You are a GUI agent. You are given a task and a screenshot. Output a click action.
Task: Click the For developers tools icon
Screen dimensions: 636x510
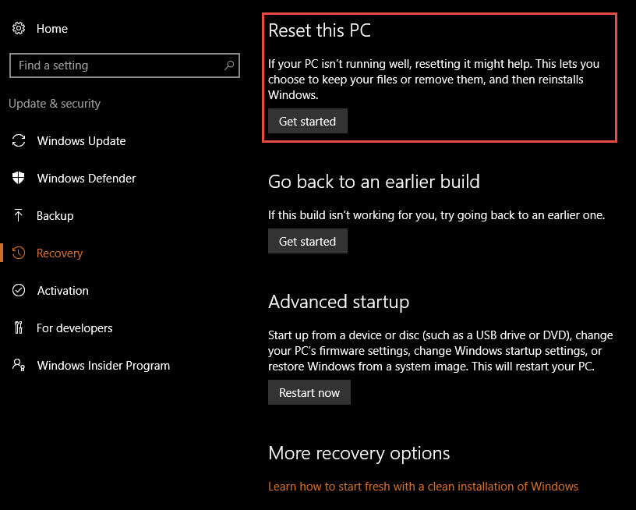tap(19, 328)
